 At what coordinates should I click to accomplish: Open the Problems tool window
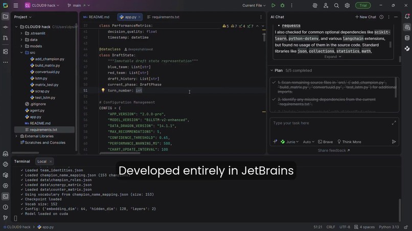(x=5, y=207)
